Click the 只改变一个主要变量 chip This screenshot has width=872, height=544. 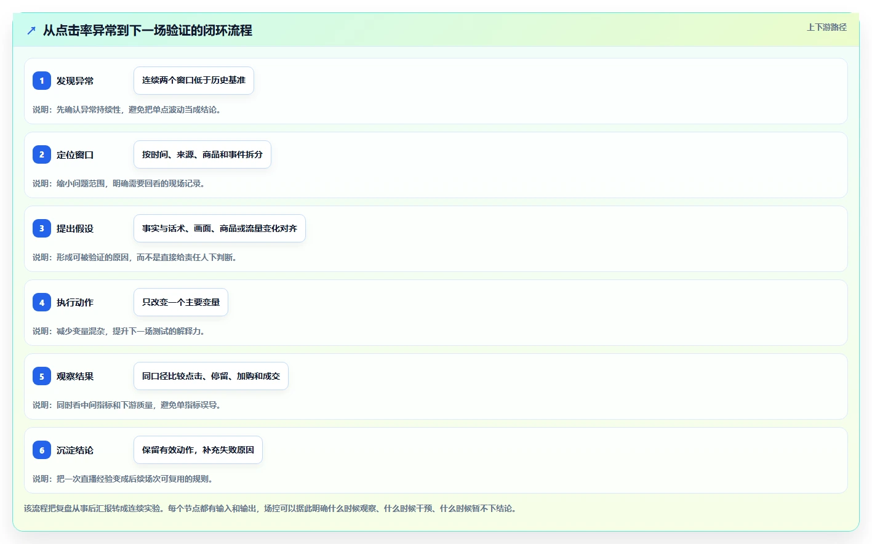pos(181,302)
